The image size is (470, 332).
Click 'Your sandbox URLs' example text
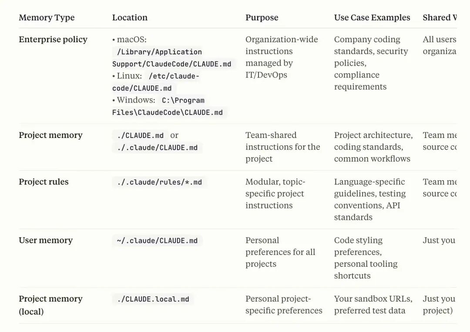[373, 299]
